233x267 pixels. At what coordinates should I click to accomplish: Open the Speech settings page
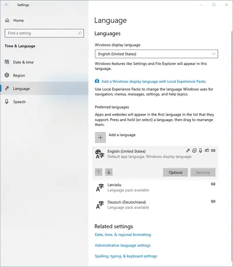tap(44, 102)
